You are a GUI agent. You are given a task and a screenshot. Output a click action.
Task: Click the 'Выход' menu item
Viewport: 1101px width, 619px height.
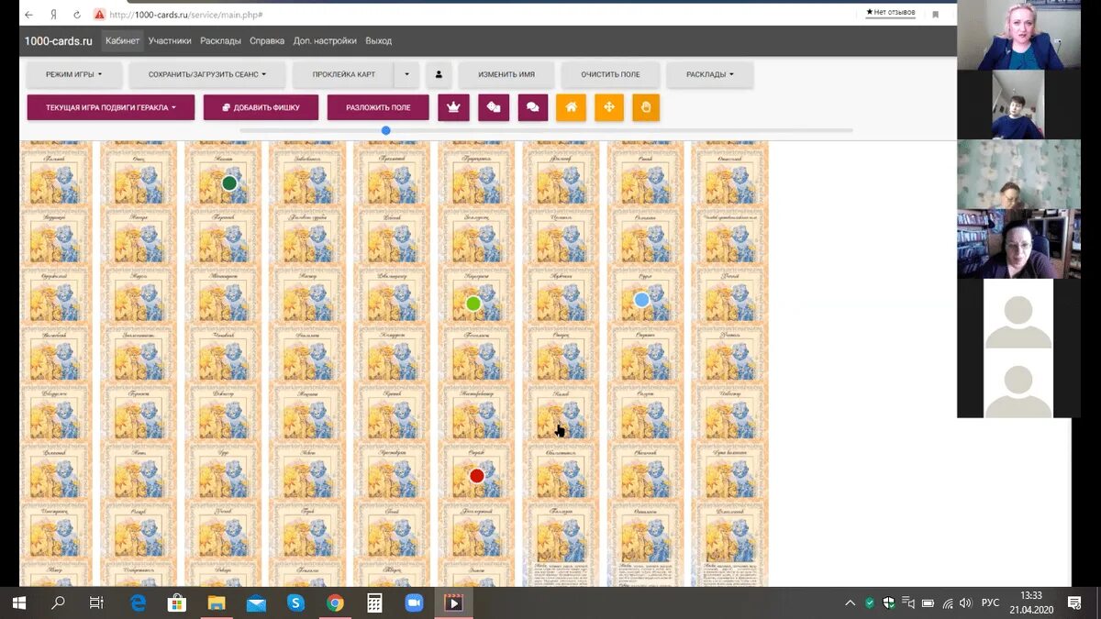click(378, 40)
